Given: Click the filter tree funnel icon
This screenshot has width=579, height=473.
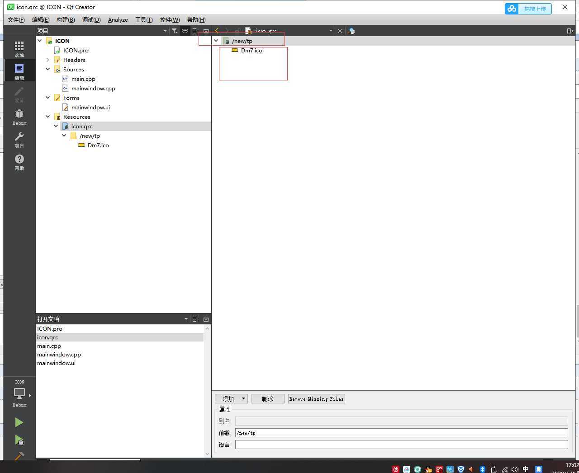Looking at the screenshot, I should 175,31.
